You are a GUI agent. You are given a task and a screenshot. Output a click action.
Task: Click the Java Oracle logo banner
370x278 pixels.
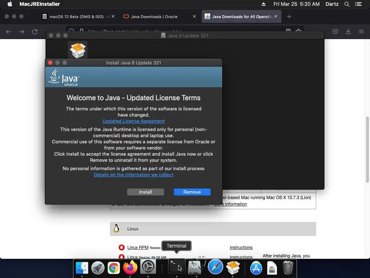click(x=134, y=77)
